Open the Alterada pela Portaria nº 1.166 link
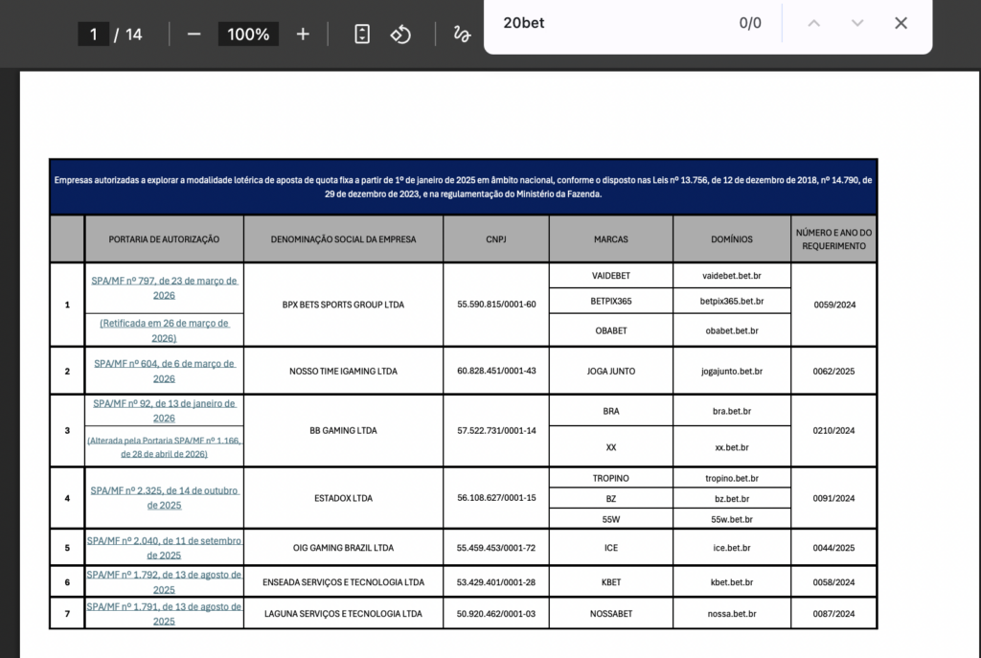 164,447
